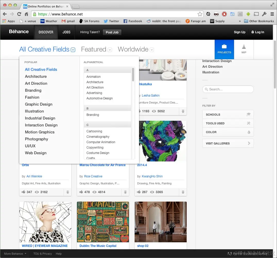Click the eye views icon on 2014.4 card
Image resolution: width=277 pixels, height=258 pixels.
(152, 192)
